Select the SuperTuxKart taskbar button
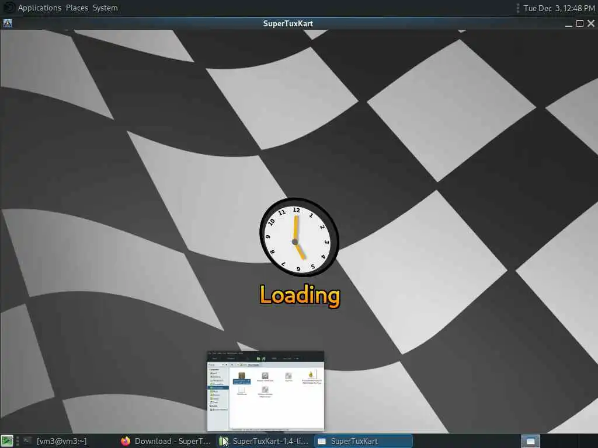598x448 pixels. 363,441
